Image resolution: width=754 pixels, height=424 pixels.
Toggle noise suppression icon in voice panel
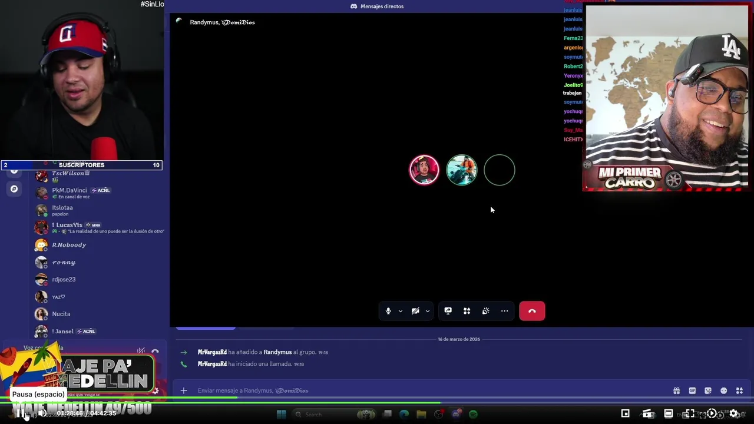point(141,352)
